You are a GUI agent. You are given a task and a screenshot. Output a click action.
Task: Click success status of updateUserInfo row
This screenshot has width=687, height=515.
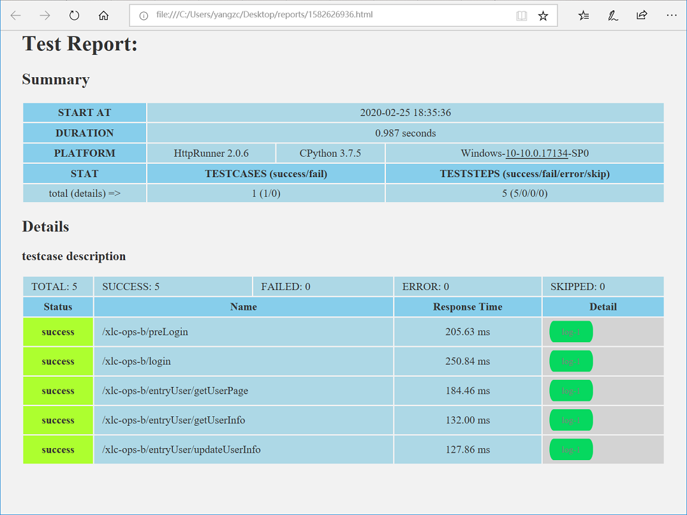58,450
